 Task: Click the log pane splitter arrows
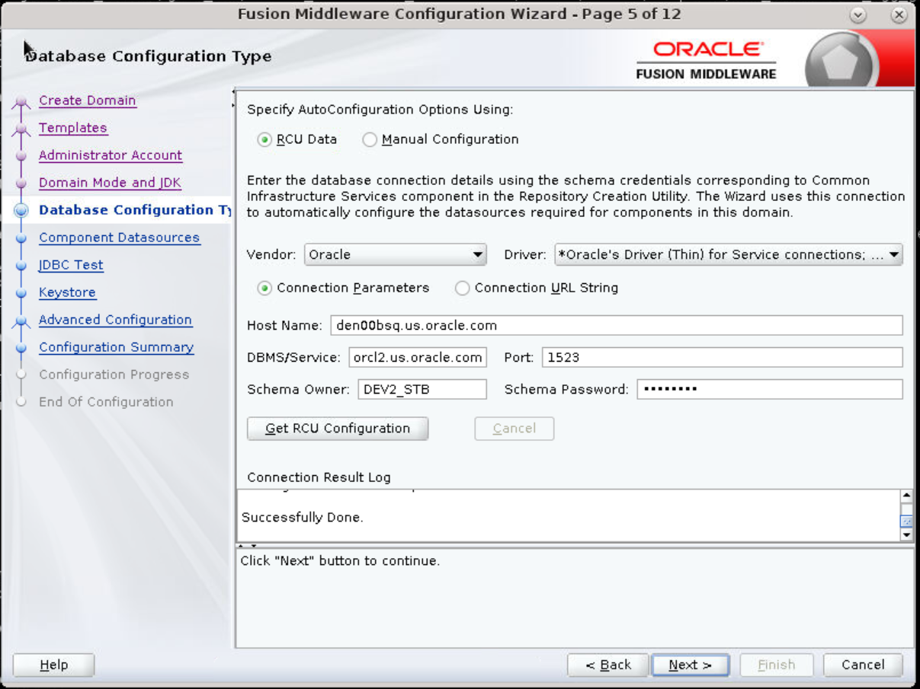pyautogui.click(x=248, y=546)
